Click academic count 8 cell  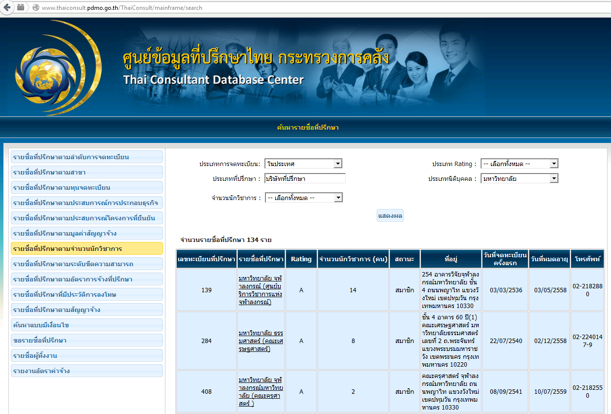coord(354,341)
